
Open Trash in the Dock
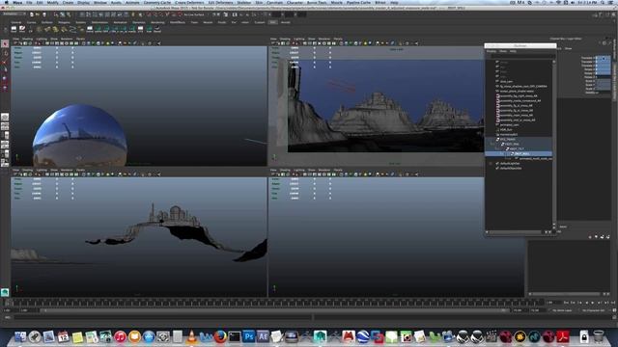coord(599,336)
